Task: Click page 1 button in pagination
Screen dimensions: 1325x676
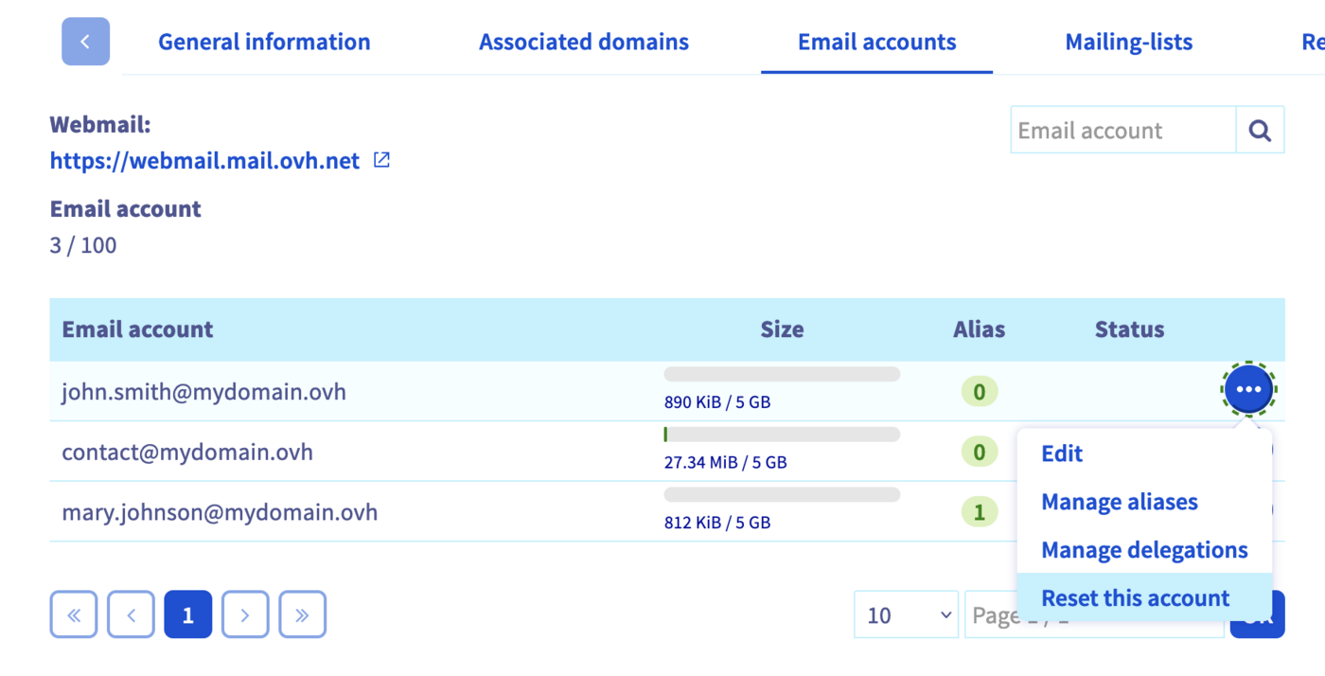Action: (x=187, y=615)
